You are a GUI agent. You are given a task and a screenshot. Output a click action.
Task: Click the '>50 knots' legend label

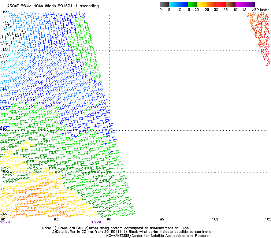point(260,10)
